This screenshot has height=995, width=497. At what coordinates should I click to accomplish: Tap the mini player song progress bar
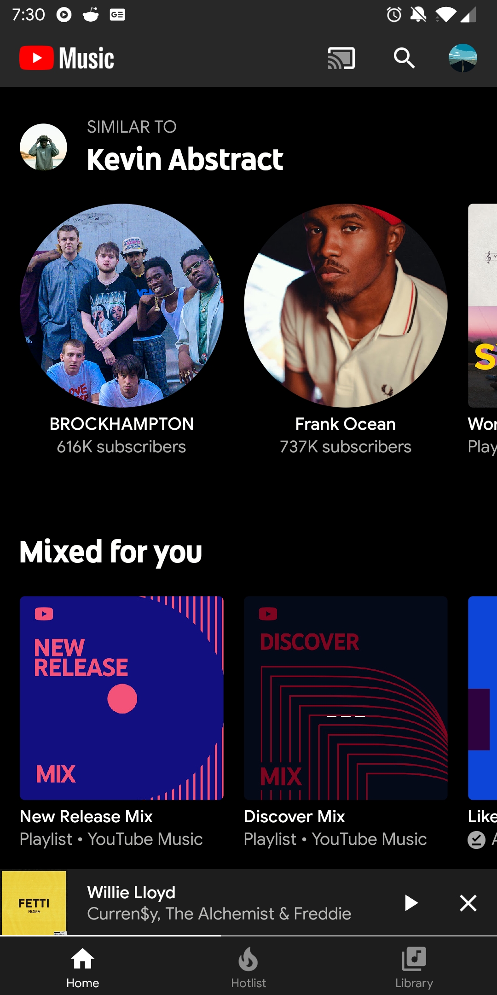click(x=248, y=936)
